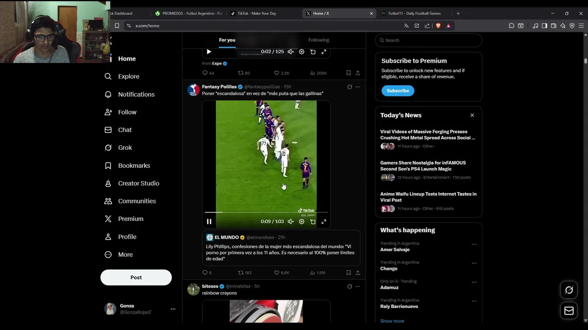Switch to the For you tab

click(227, 40)
